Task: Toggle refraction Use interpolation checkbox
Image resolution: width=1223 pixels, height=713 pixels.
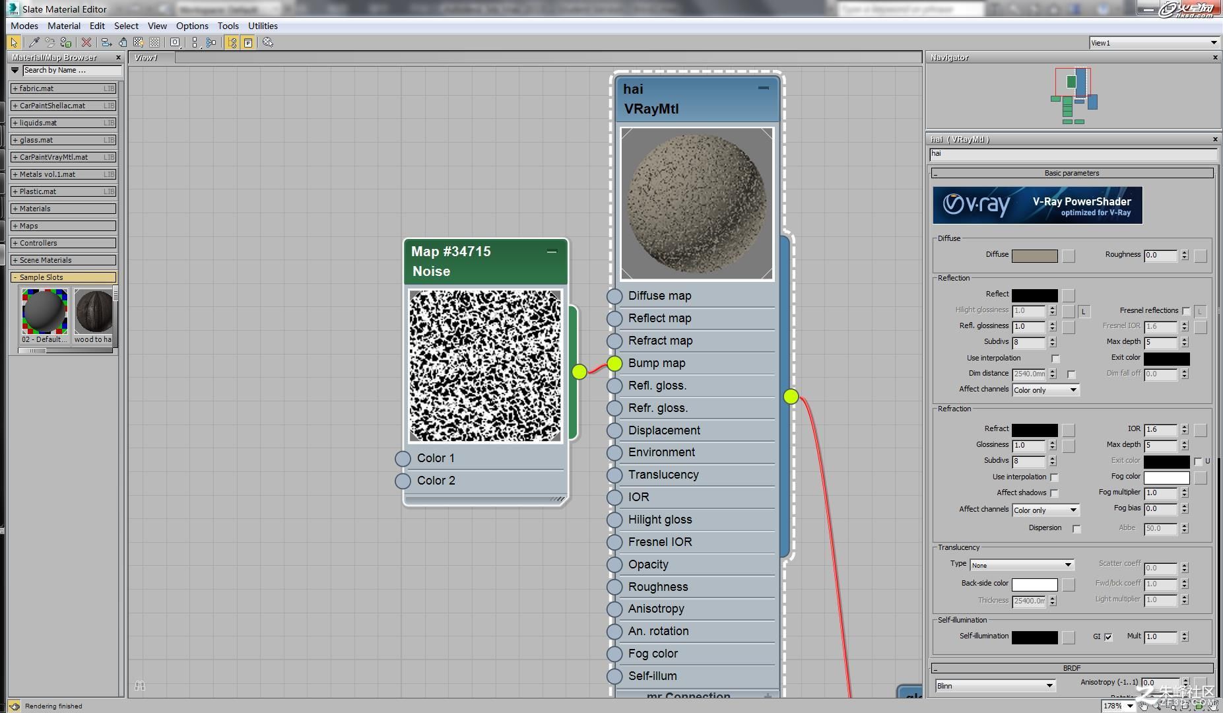Action: (1054, 477)
